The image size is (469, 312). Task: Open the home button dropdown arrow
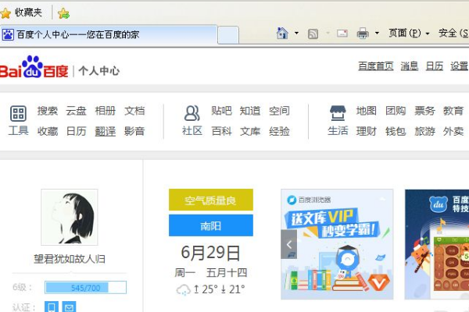click(x=296, y=33)
